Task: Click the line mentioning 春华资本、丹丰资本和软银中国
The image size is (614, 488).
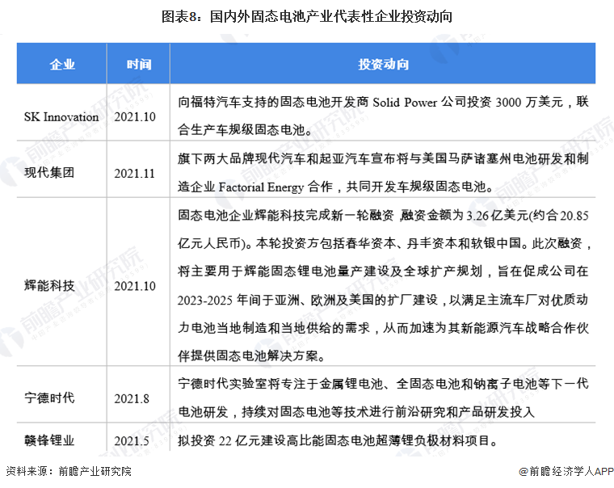Action: 384,244
